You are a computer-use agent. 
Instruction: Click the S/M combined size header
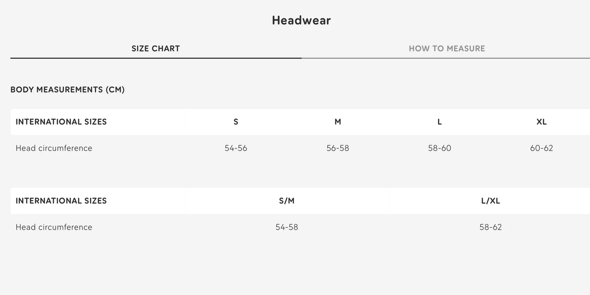[287, 201]
